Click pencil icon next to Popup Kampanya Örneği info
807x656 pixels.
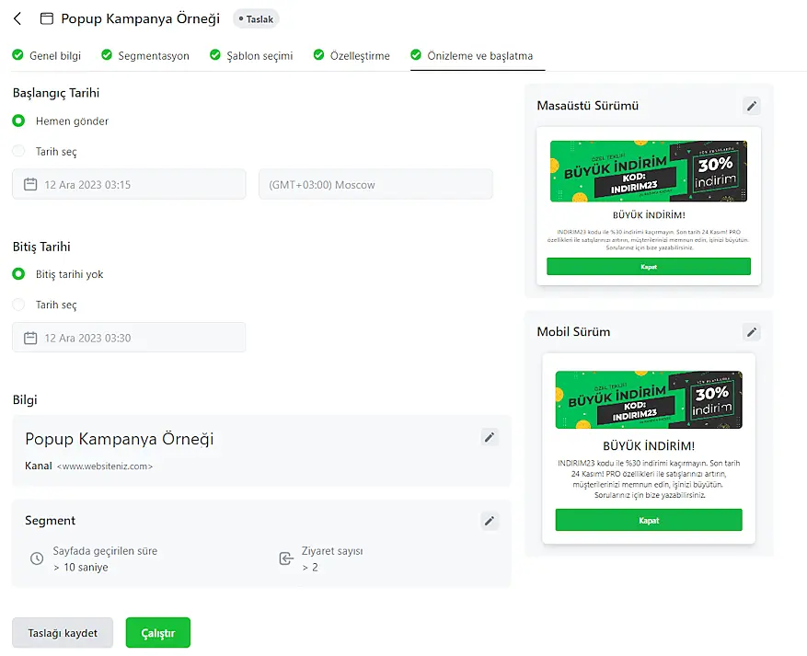(490, 437)
